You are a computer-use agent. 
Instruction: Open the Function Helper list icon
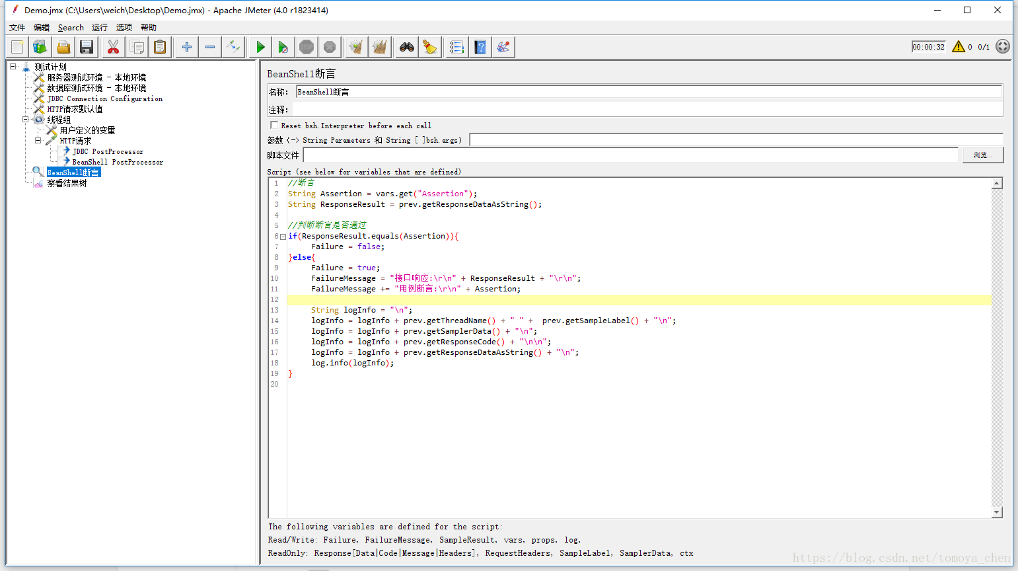point(457,47)
